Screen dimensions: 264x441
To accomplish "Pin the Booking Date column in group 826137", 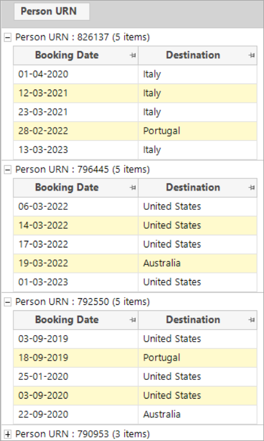I will 133,56.
